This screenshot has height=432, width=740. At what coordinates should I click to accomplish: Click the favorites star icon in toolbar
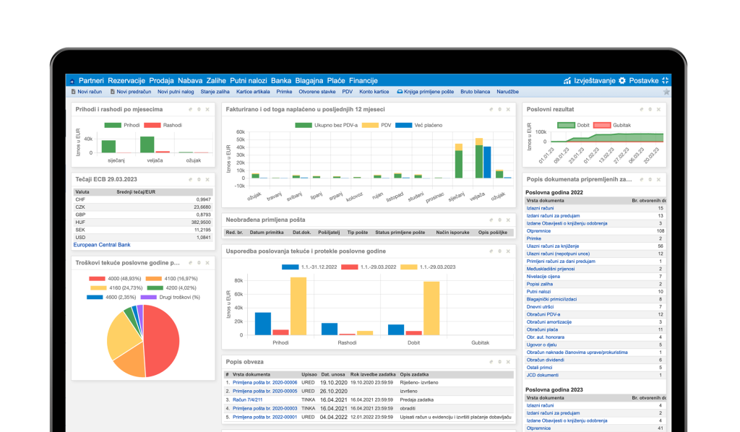666,92
